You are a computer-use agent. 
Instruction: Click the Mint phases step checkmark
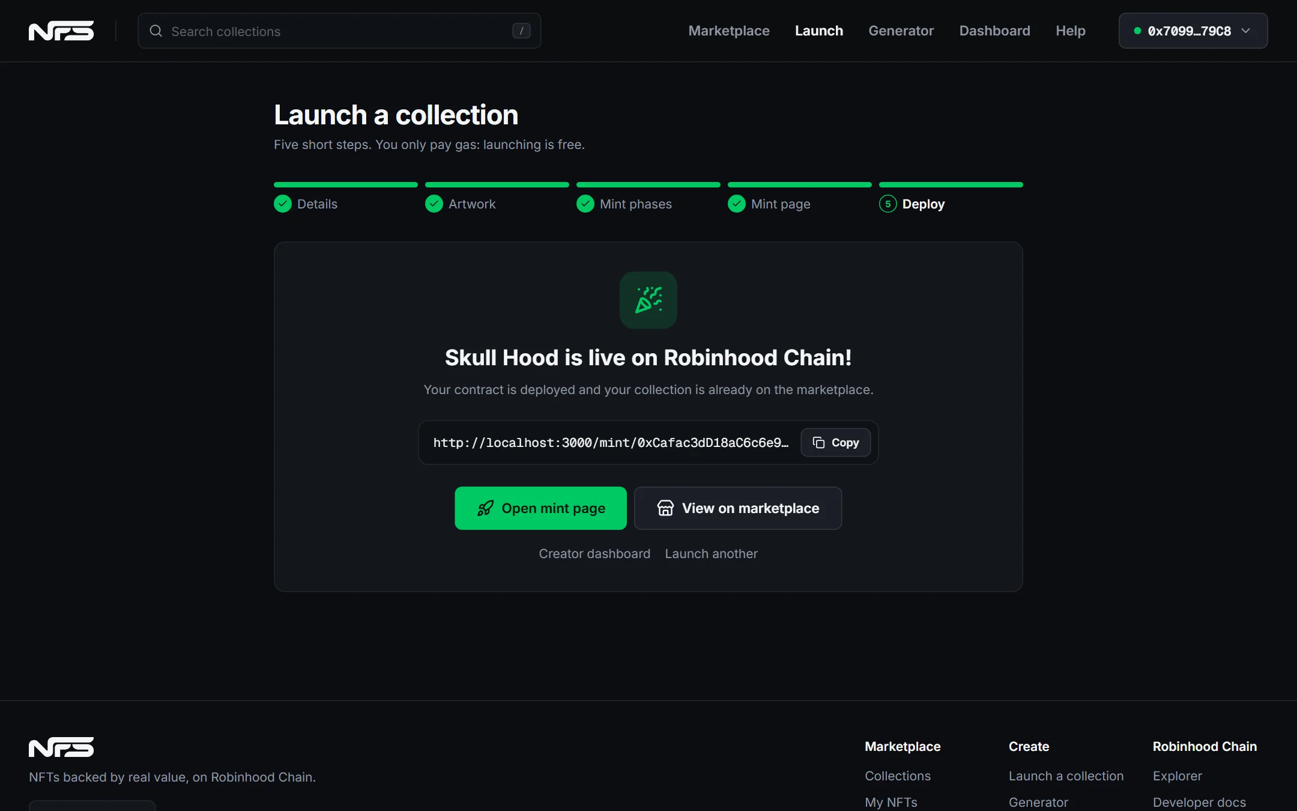(585, 204)
